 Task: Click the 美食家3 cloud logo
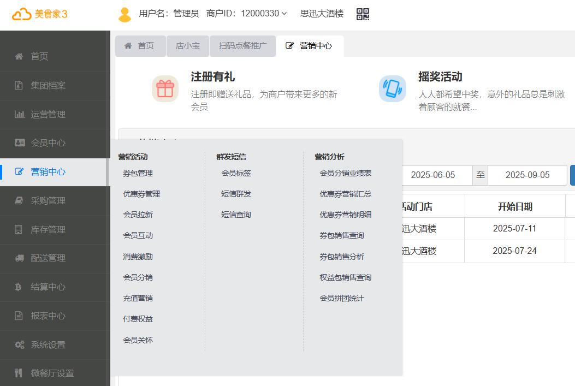(40, 14)
